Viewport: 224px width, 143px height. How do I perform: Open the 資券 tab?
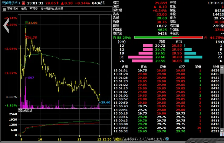(x=150, y=139)
